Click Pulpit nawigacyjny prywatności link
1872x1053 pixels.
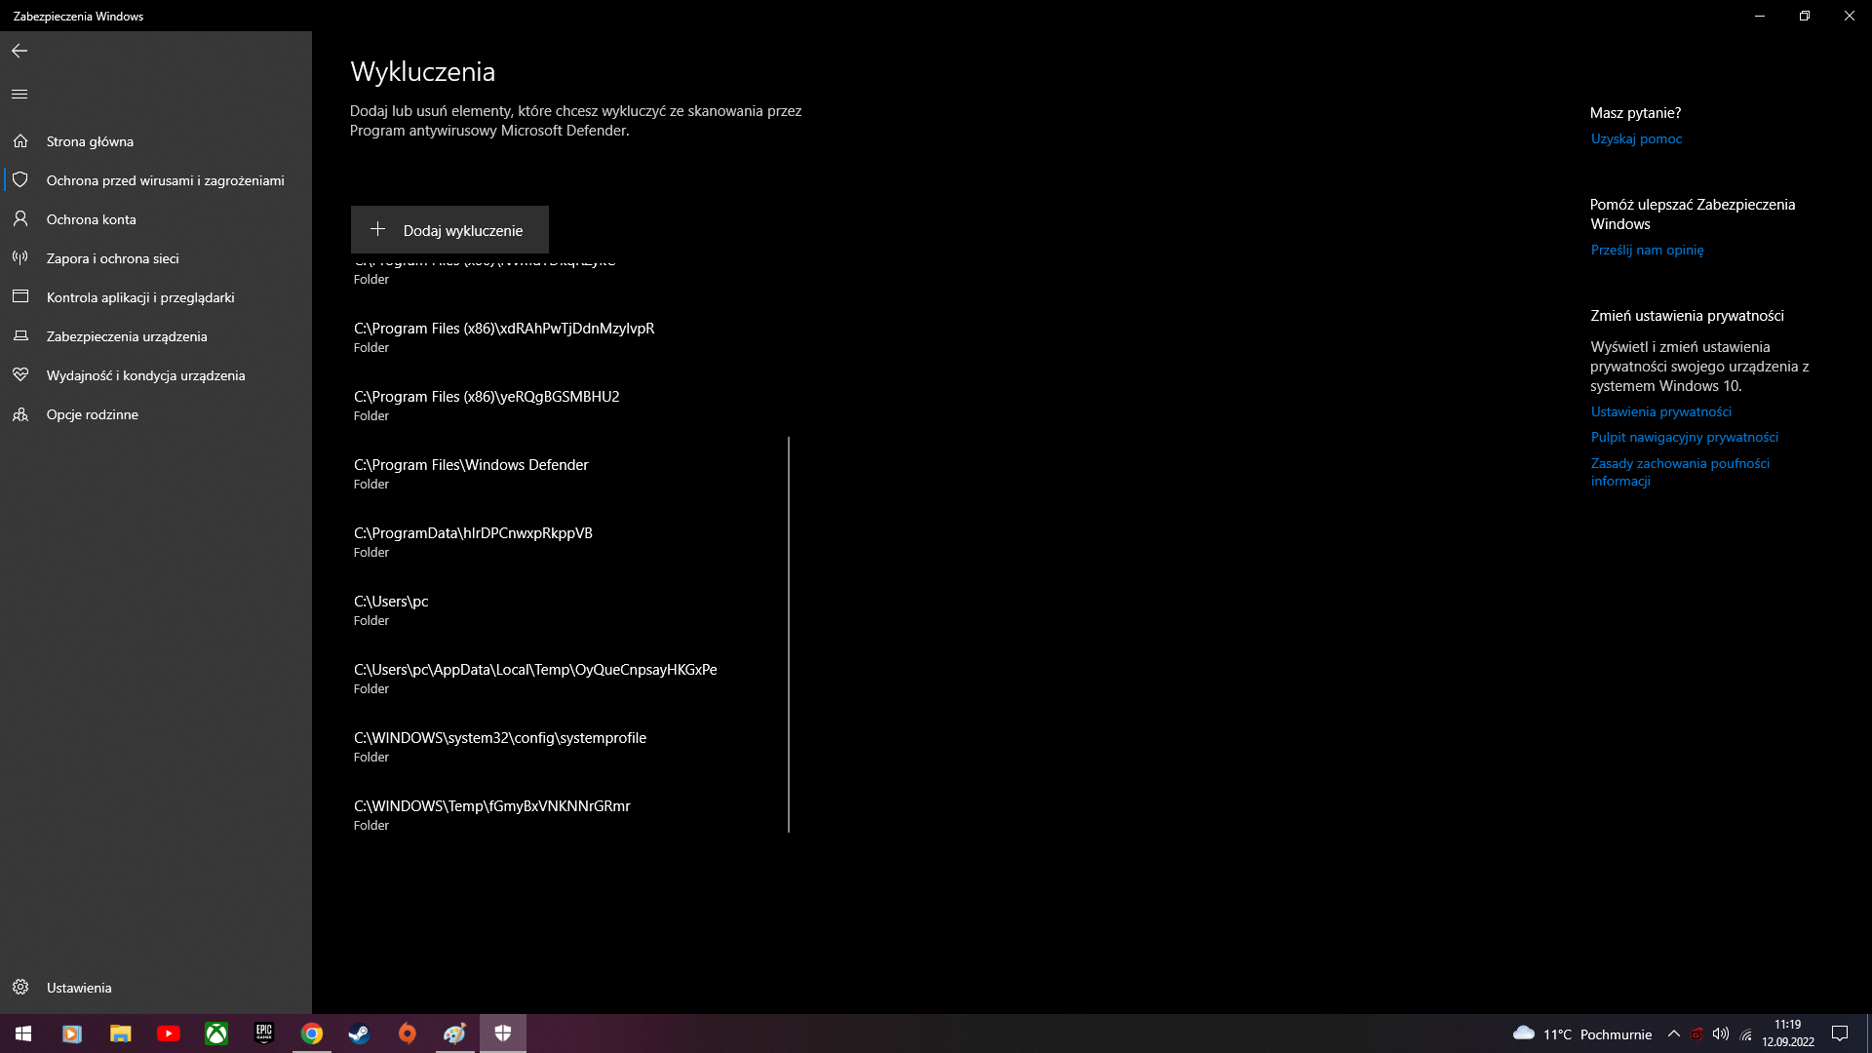[1685, 437]
